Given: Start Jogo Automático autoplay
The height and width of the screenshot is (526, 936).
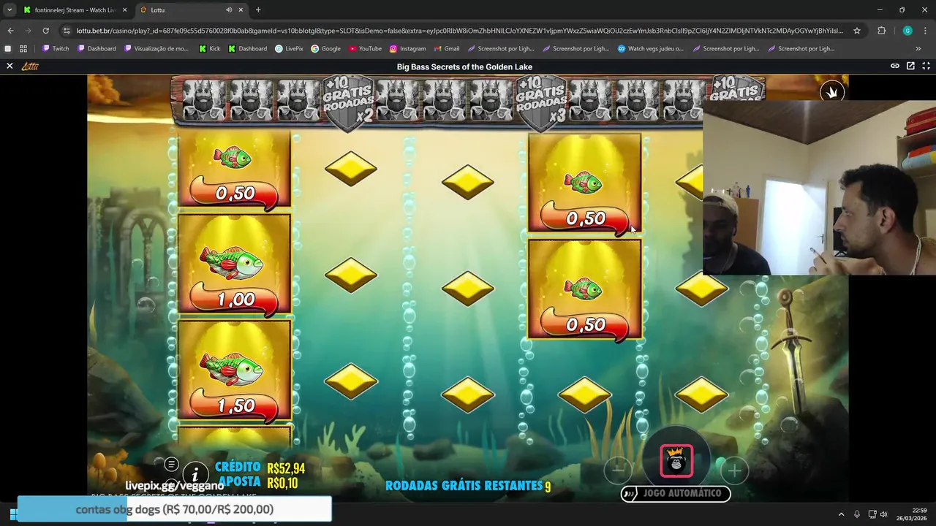Looking at the screenshot, I should point(676,494).
